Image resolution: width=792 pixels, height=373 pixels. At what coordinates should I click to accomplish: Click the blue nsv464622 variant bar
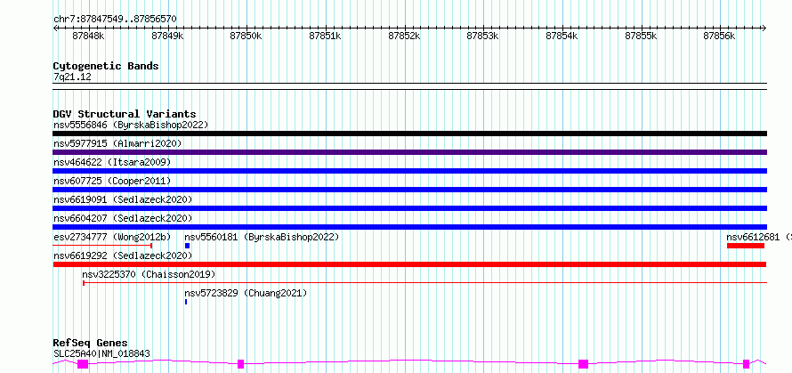409,171
